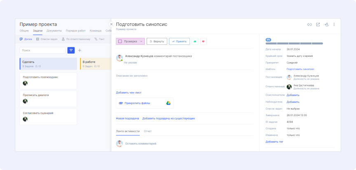Click Добавить next to Соисполнители

click(x=293, y=95)
